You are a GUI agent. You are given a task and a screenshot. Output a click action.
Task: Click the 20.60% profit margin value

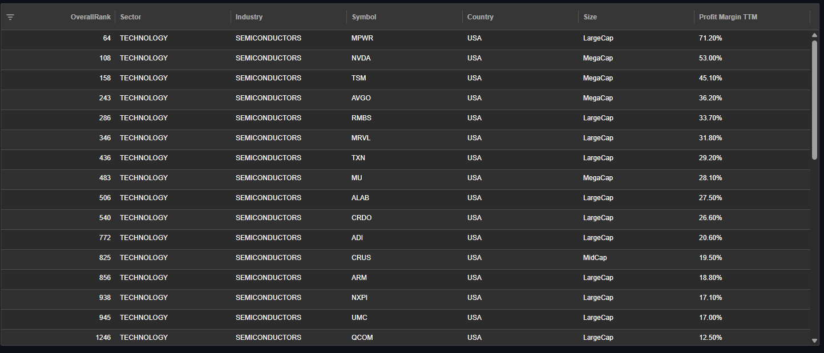710,238
